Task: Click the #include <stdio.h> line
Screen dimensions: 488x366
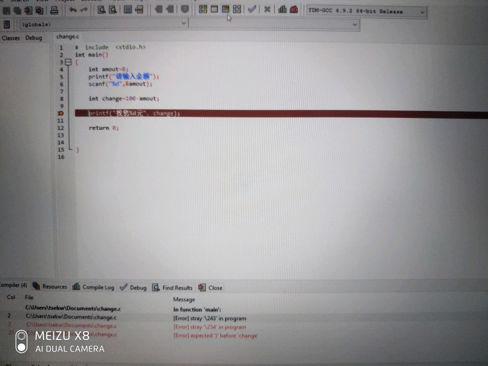Action: tap(110, 47)
